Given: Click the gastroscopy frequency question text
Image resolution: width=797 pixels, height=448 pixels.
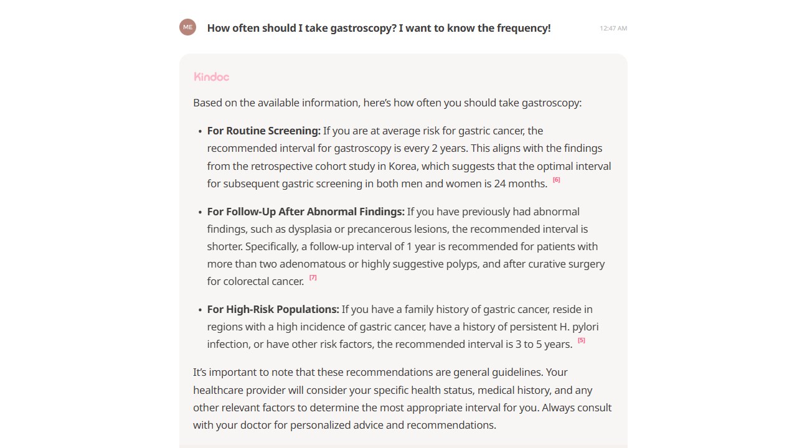Looking at the screenshot, I should coord(379,28).
